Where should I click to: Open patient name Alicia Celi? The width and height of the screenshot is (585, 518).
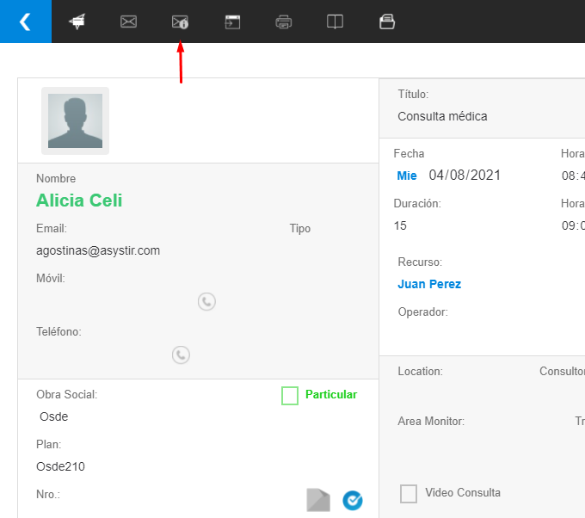(x=79, y=200)
